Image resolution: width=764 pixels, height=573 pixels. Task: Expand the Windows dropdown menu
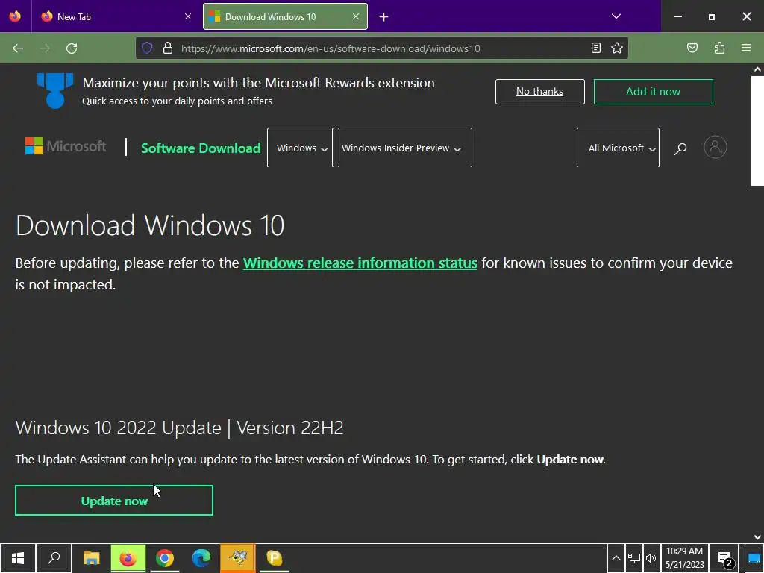[301, 148]
